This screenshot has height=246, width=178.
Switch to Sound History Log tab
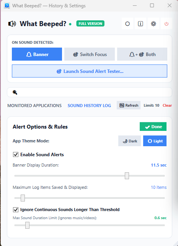pyautogui.click(x=89, y=106)
